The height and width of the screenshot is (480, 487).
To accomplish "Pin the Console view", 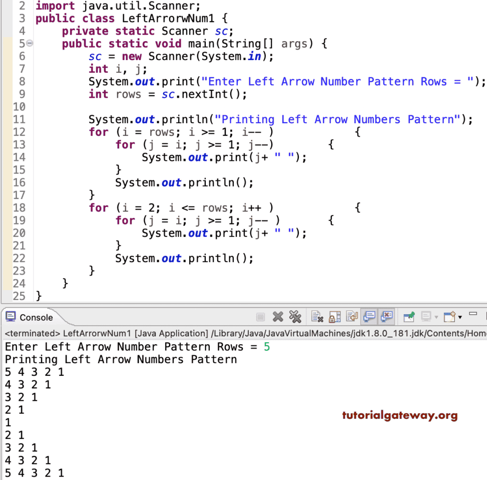I will (409, 316).
